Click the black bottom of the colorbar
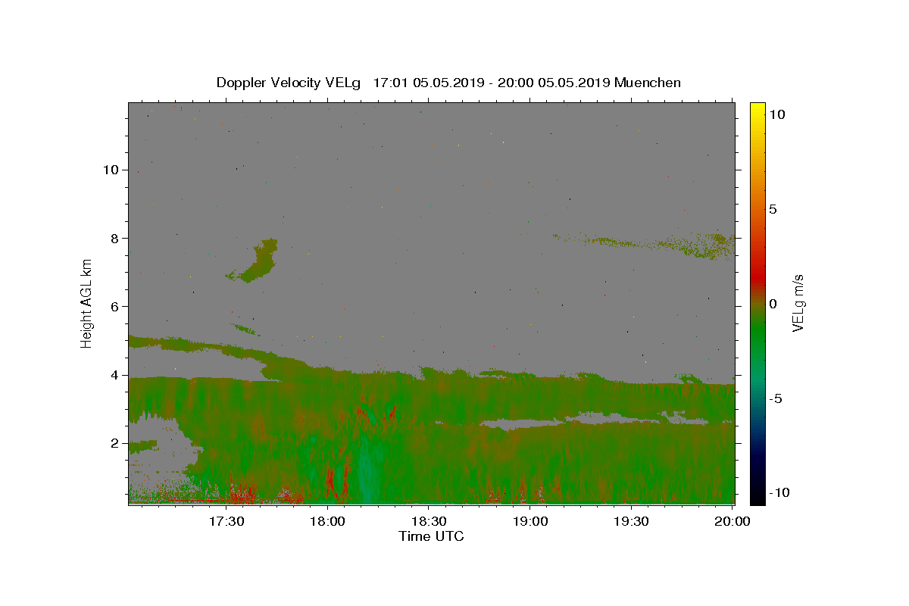 click(x=757, y=498)
